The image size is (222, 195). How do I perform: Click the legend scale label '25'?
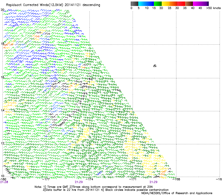tap(169, 8)
